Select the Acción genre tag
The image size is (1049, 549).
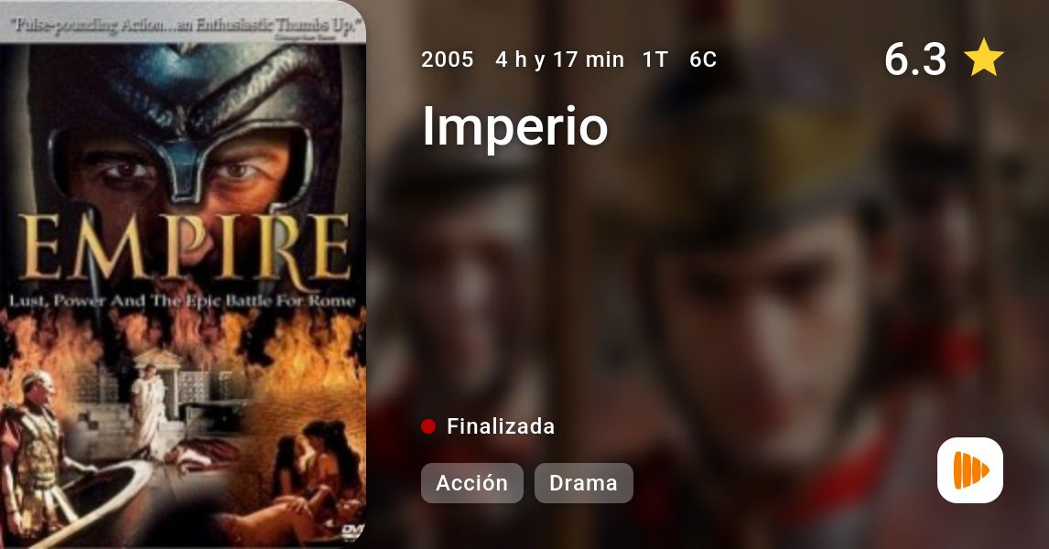pos(471,483)
